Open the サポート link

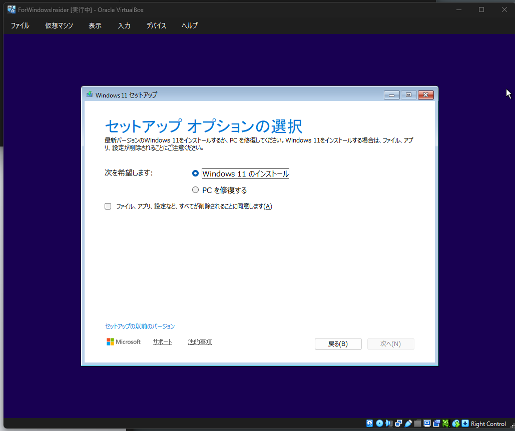click(x=163, y=342)
